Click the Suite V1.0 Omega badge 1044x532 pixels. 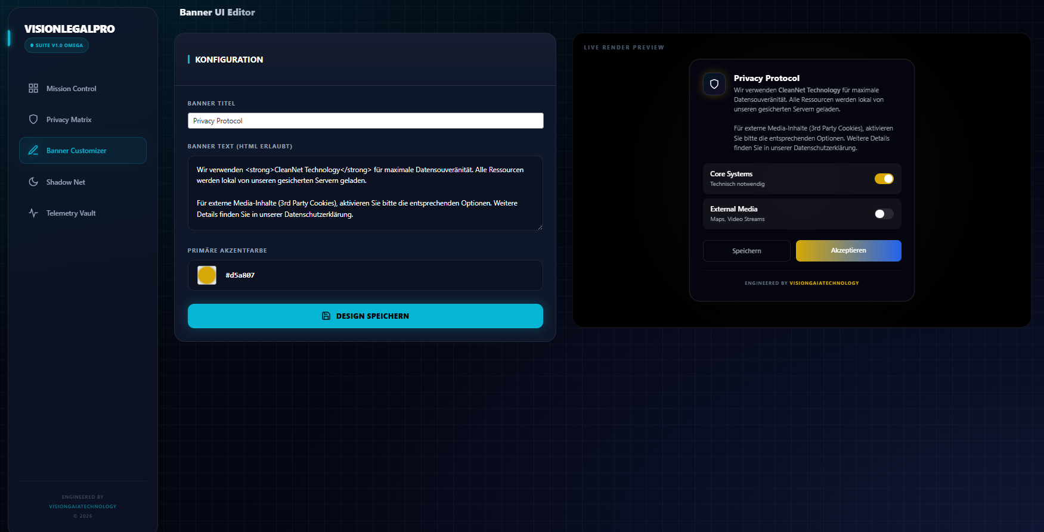click(57, 45)
